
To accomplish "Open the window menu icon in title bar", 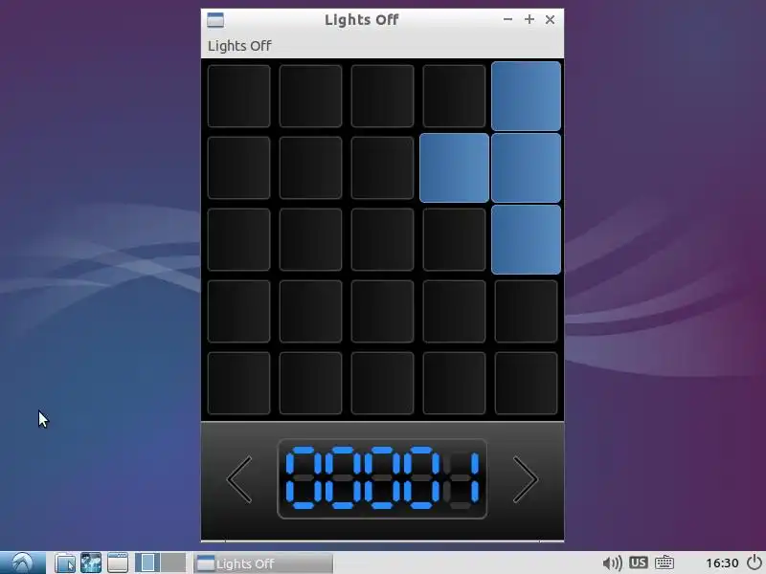I will pyautogui.click(x=215, y=20).
